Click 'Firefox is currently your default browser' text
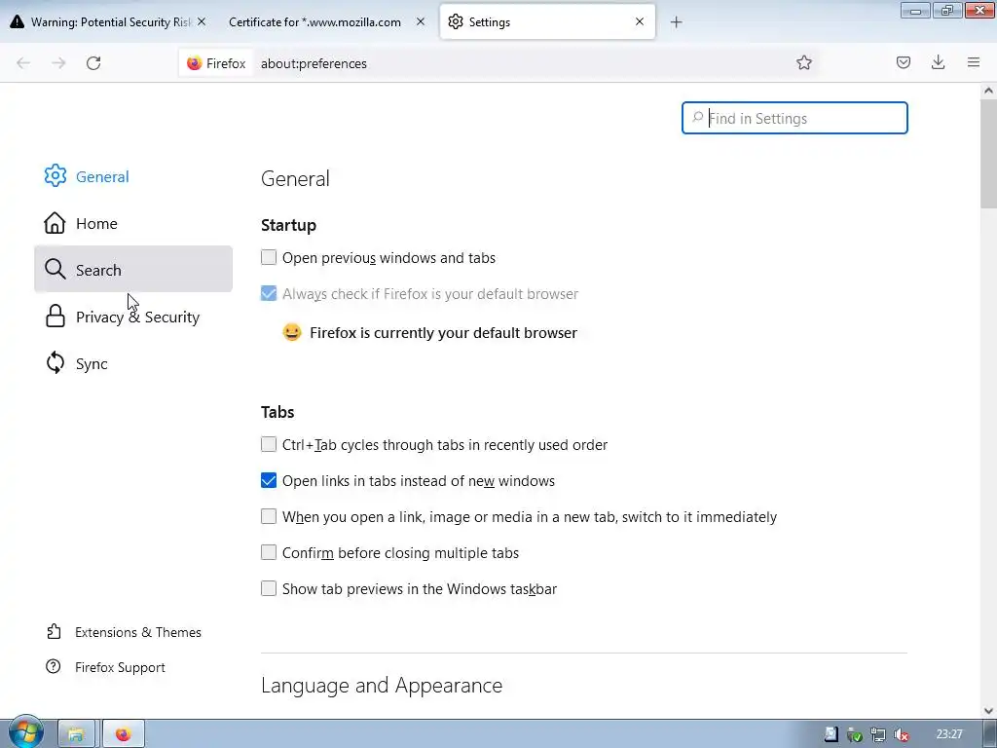The width and height of the screenshot is (997, 748). [x=443, y=333]
